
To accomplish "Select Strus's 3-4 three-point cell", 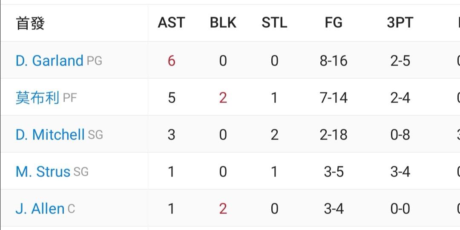I will point(400,172).
